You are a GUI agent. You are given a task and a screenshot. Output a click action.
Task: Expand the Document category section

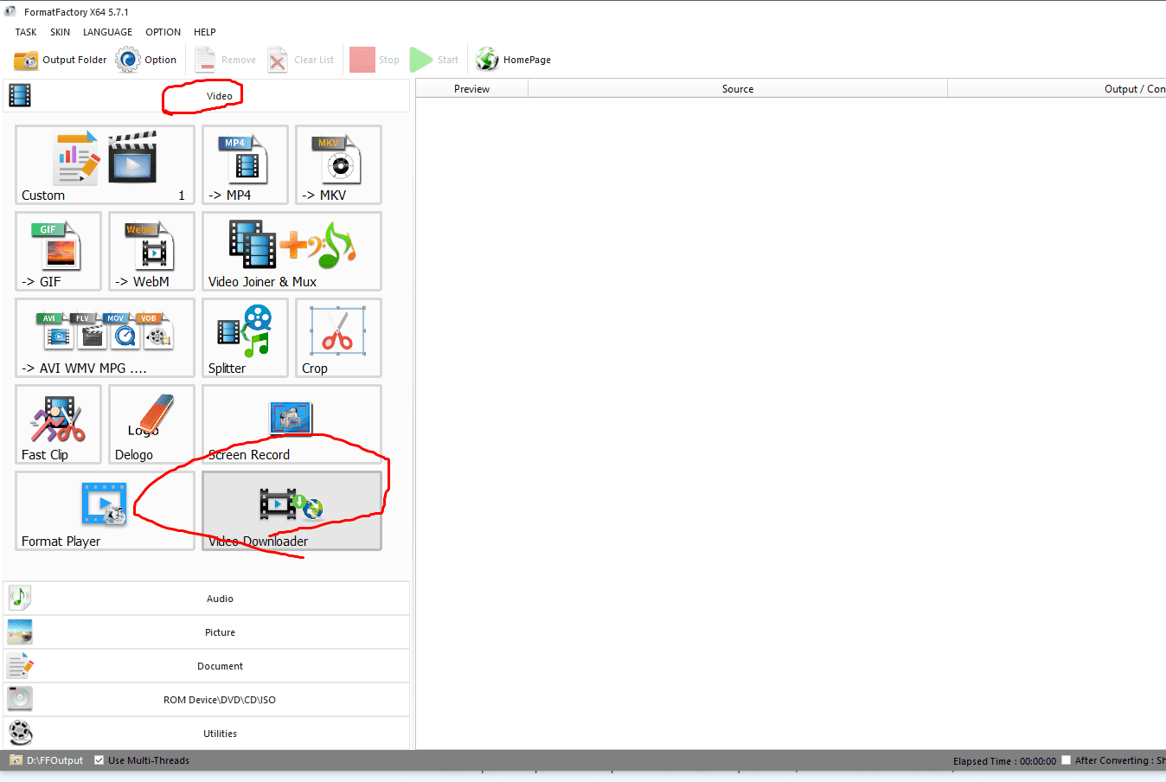coord(207,666)
